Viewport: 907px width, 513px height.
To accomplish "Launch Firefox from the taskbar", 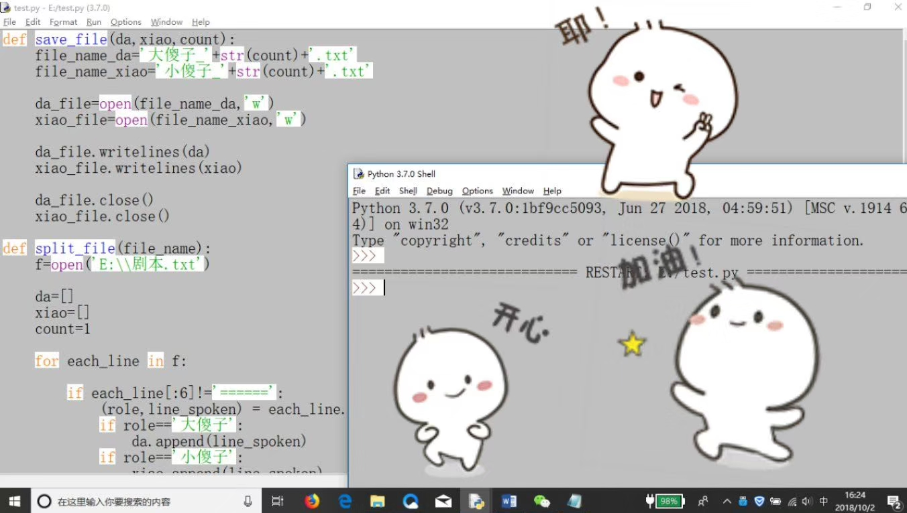I will coord(312,501).
